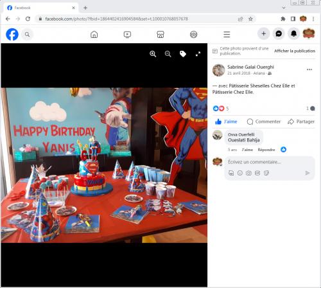The width and height of the screenshot is (321, 288).
Task: Expand the tab search chevron
Action: click(284, 8)
